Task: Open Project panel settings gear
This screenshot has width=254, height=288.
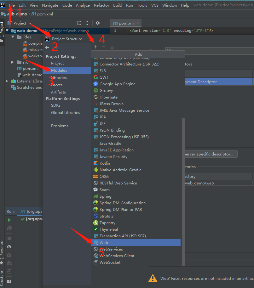Action: [98, 23]
